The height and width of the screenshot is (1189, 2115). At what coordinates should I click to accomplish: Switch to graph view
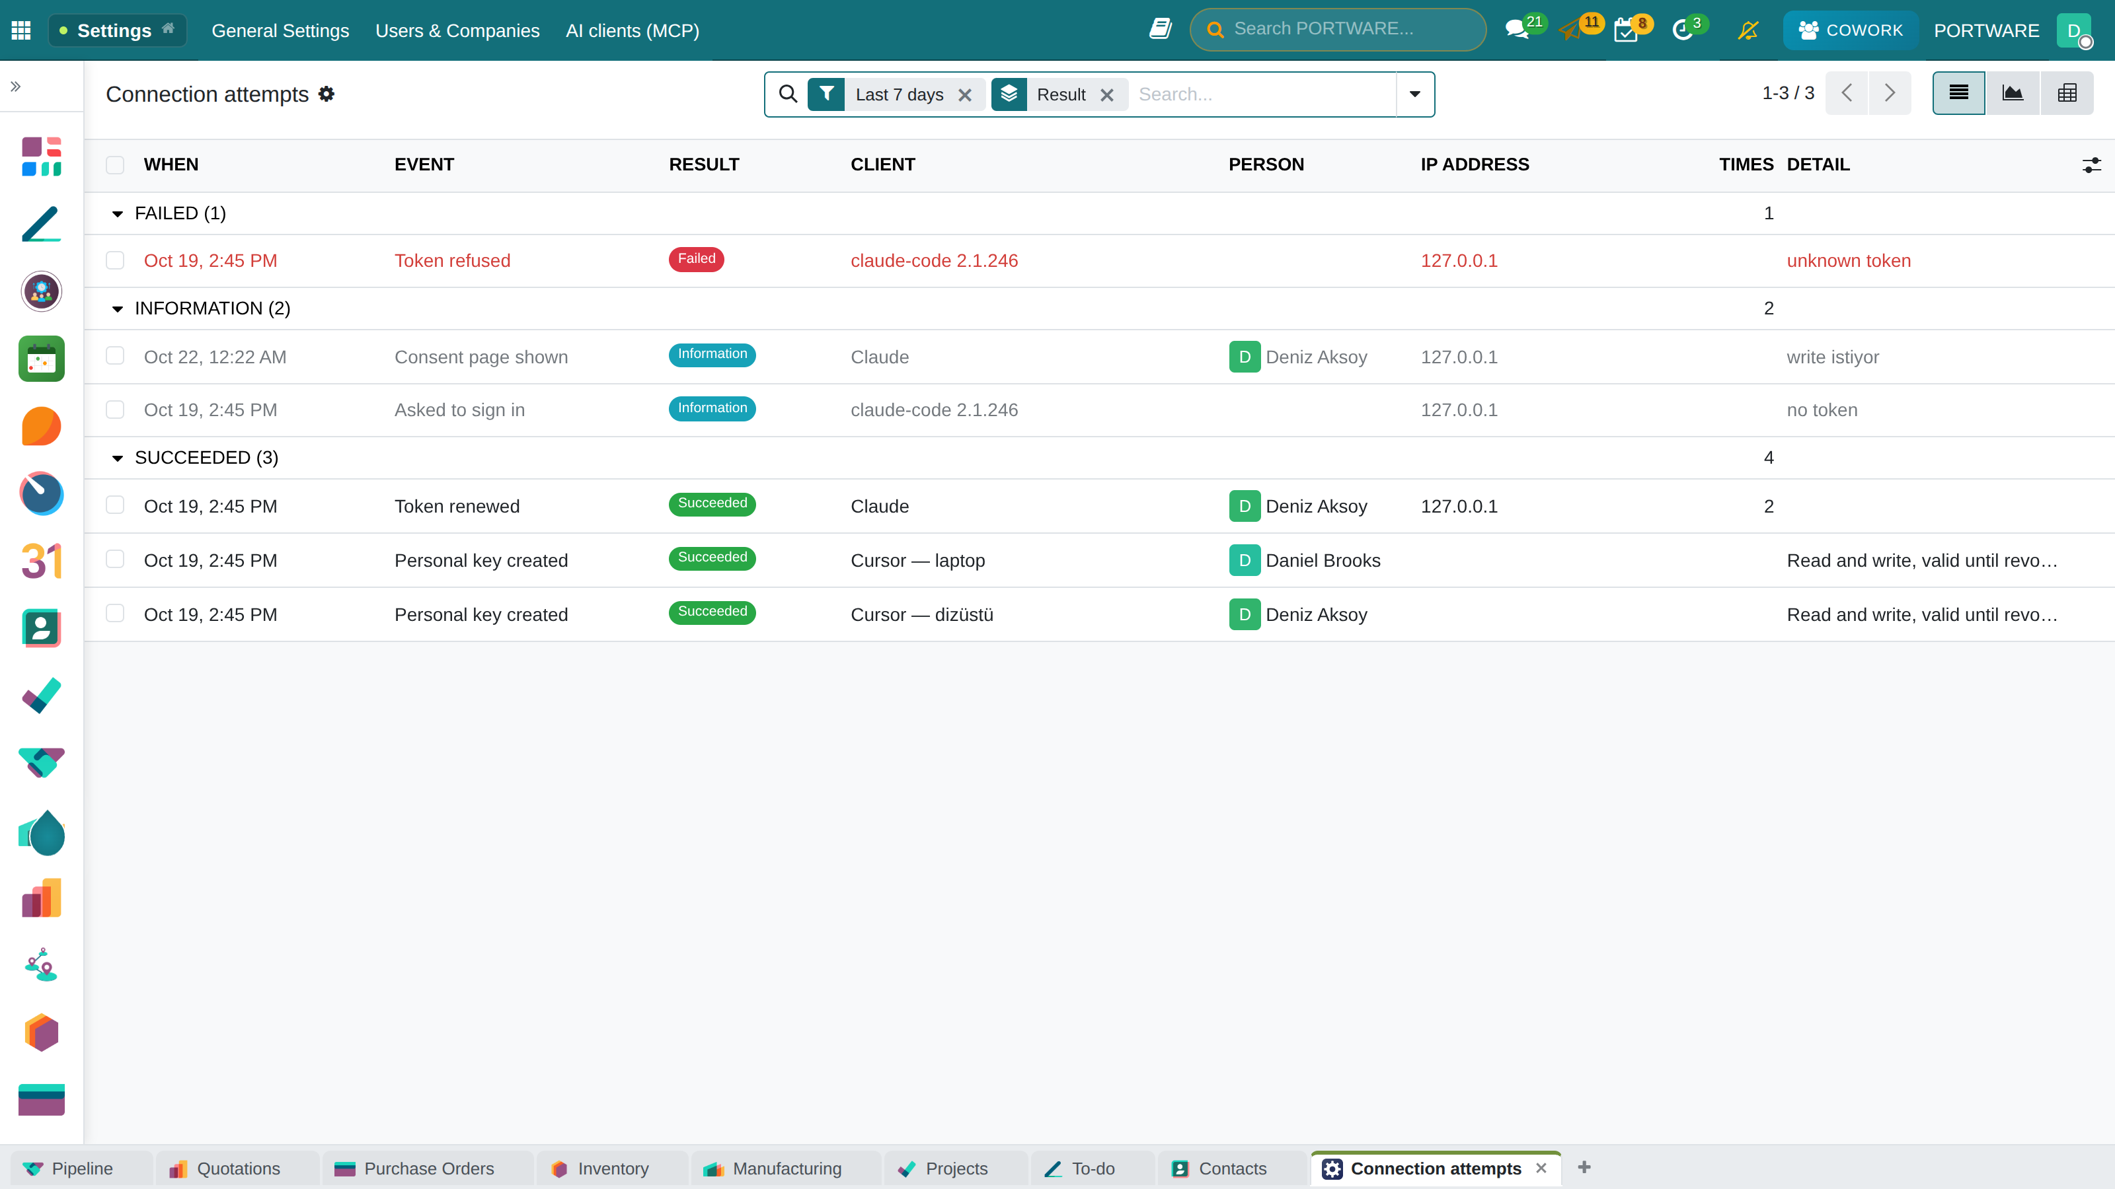point(2013,92)
